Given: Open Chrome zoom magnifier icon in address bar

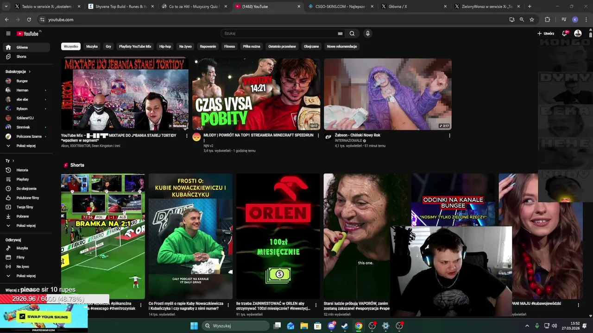Looking at the screenshot, I should pyautogui.click(x=522, y=19).
